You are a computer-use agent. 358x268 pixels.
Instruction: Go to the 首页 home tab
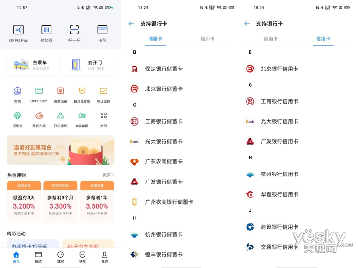[16, 257]
